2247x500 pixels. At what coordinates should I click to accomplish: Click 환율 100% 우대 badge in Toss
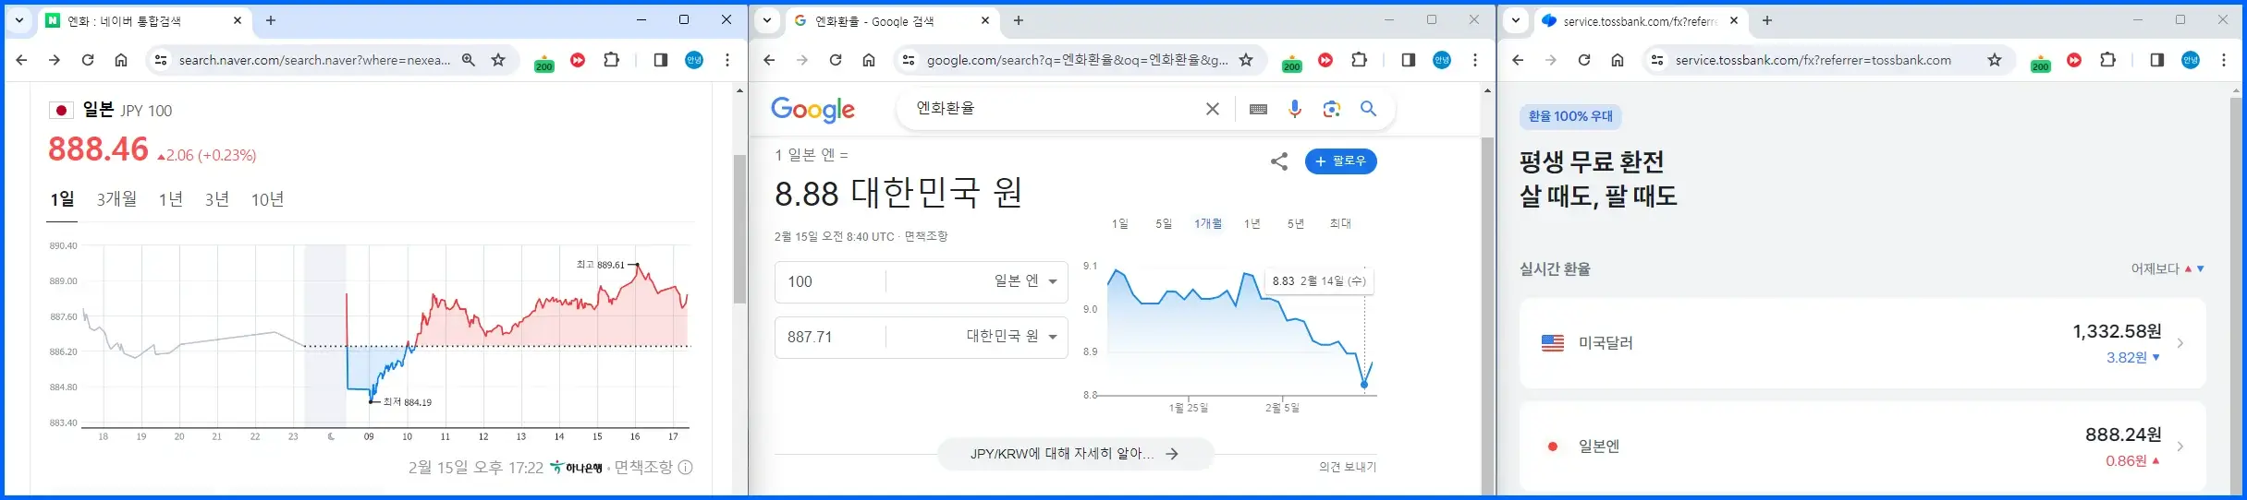point(1570,116)
